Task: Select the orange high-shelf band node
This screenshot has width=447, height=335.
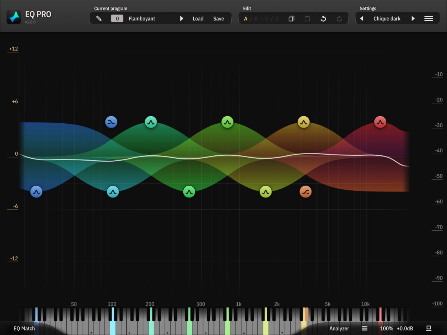Action: (305, 192)
